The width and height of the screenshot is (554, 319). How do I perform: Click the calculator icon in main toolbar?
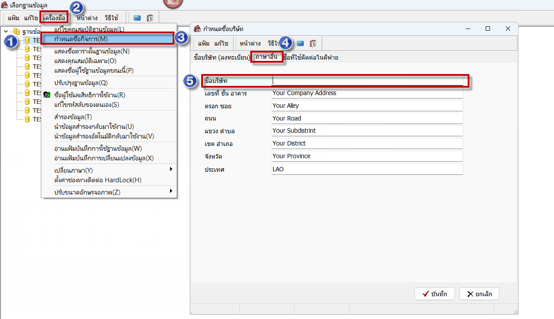pyautogui.click(x=137, y=18)
